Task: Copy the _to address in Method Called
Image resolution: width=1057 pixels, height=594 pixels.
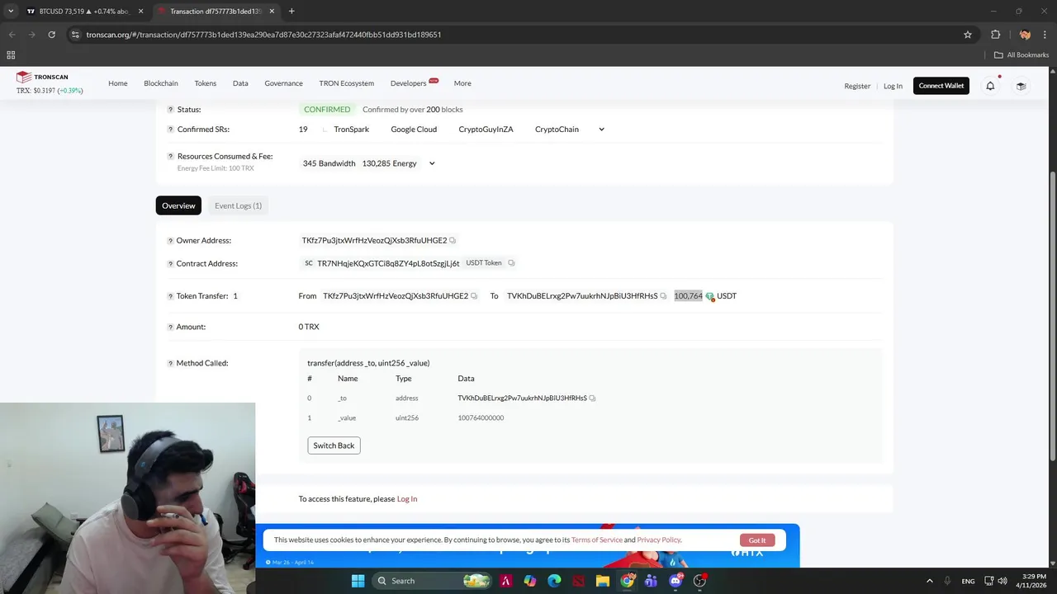Action: (x=592, y=398)
